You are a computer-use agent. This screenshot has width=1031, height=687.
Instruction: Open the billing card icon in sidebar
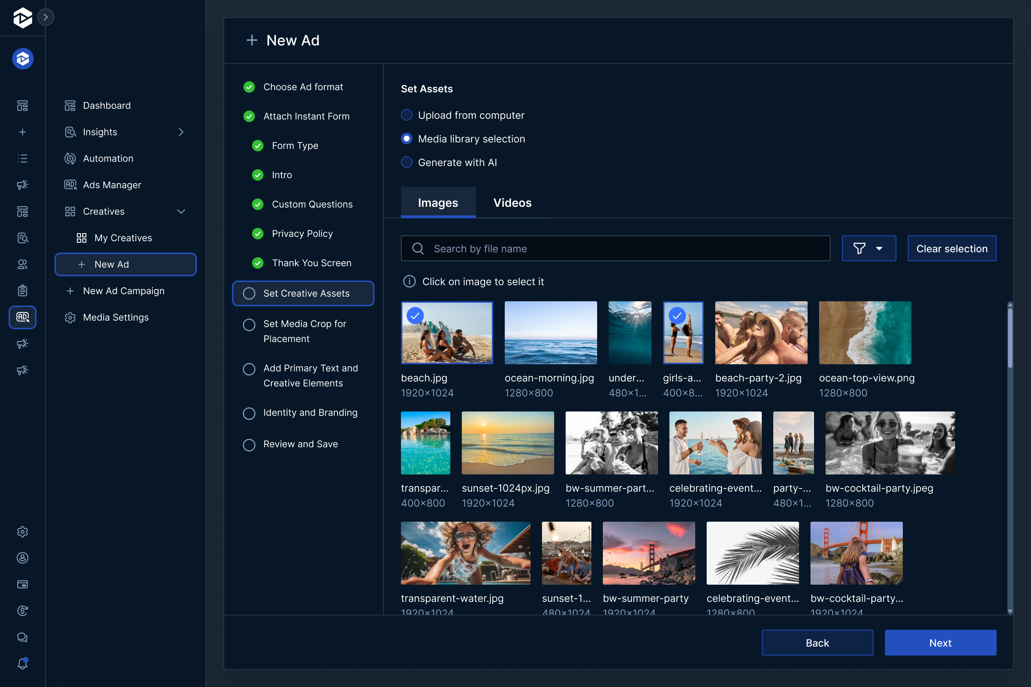point(22,584)
